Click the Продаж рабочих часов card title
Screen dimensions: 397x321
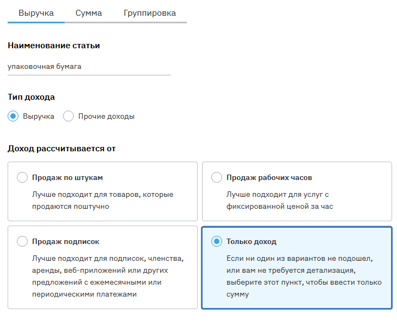click(x=269, y=177)
